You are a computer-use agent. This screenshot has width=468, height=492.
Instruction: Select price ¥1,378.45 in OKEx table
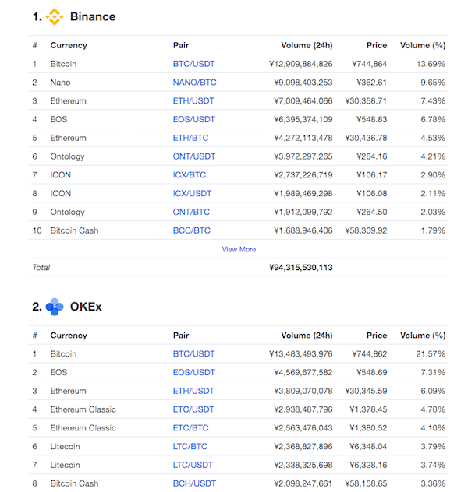click(x=368, y=409)
